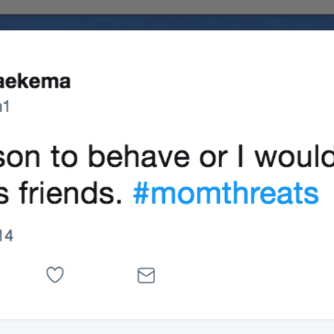Click the light gray area below the tweet card

tap(167, 327)
